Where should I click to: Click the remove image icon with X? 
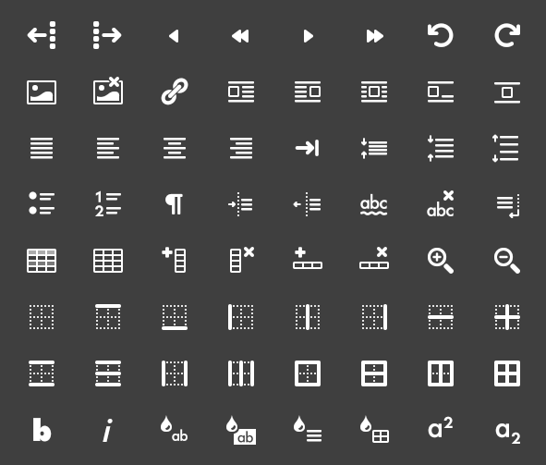(x=108, y=92)
